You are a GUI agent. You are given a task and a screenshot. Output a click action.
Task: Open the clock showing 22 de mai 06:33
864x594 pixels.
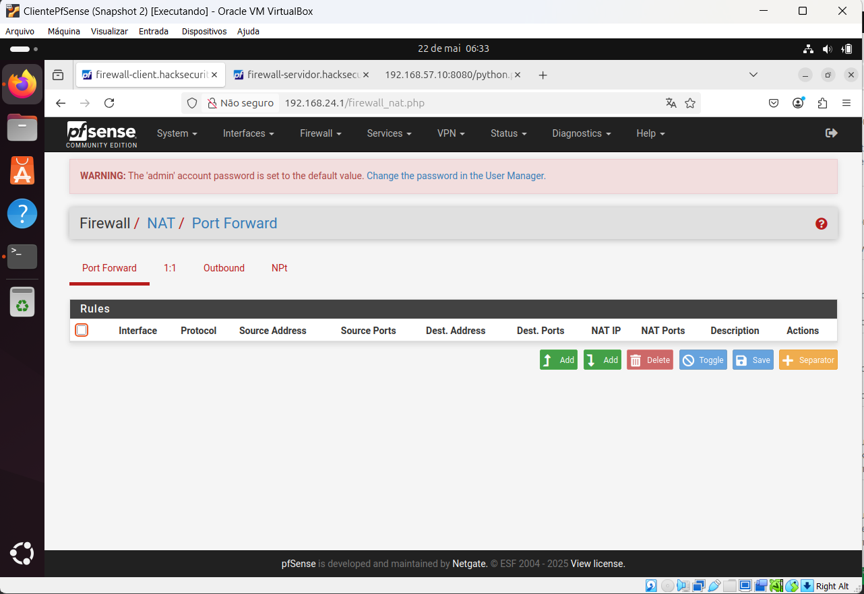point(454,48)
